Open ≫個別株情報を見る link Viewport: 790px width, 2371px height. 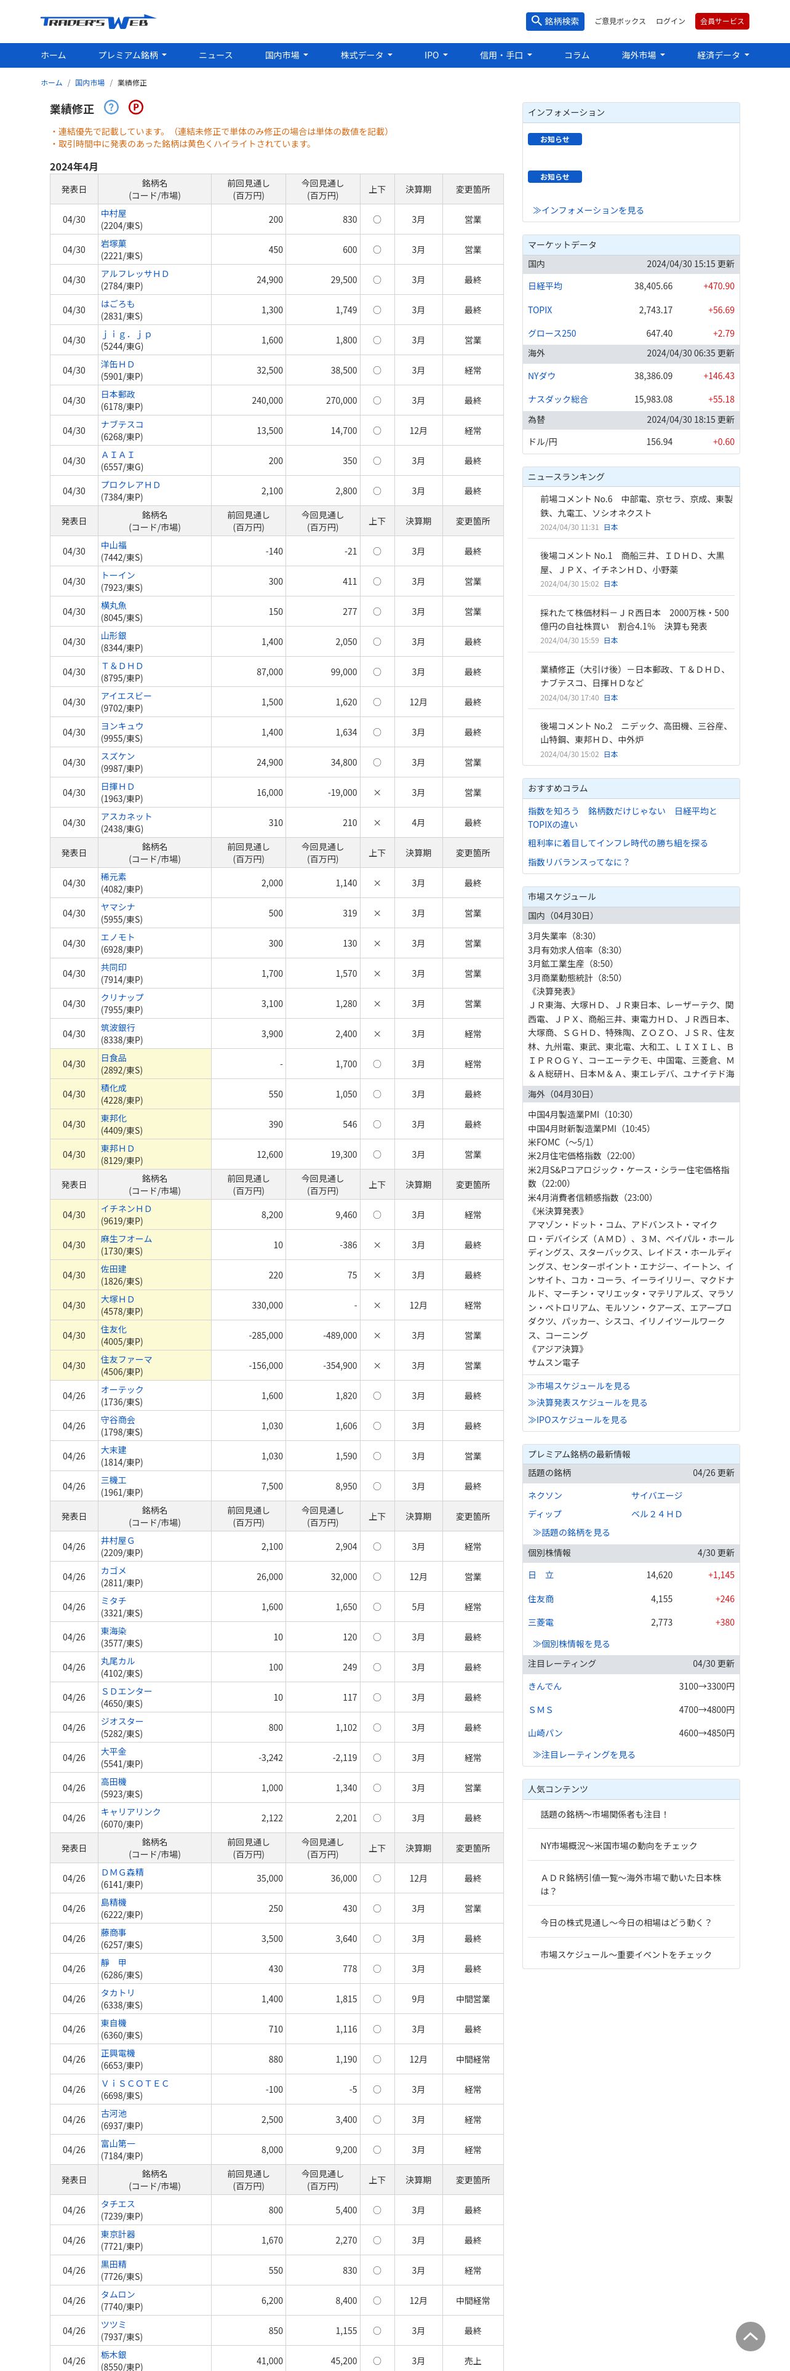click(571, 1644)
